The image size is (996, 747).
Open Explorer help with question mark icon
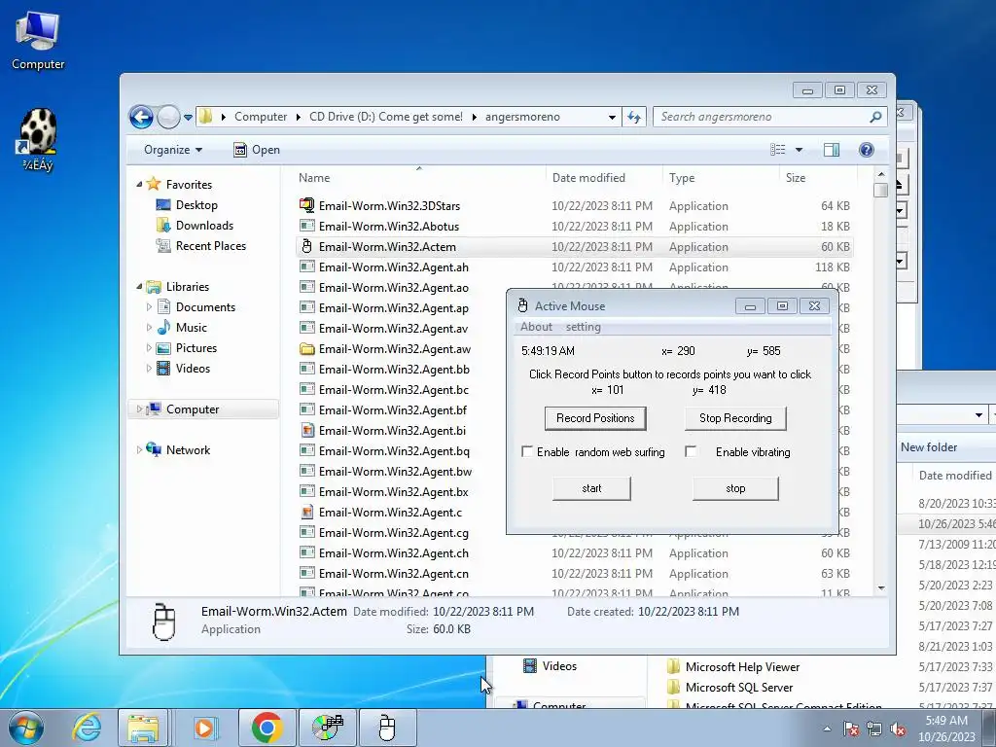click(x=866, y=149)
